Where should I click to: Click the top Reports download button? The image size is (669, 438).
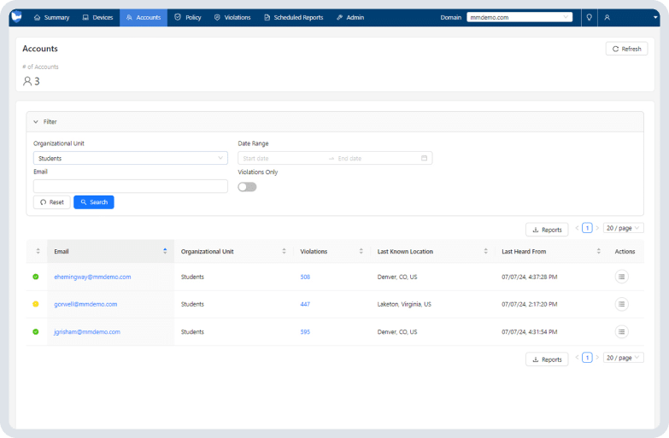pyautogui.click(x=547, y=230)
